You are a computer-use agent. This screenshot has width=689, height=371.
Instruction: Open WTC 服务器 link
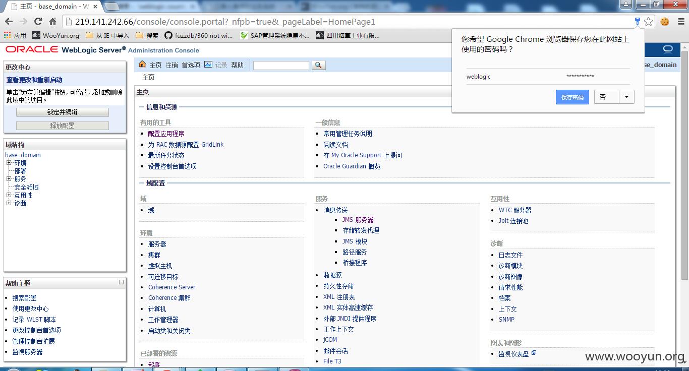515,210
